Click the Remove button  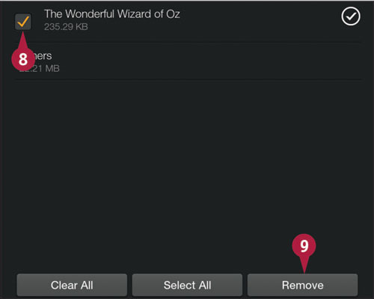coord(302,285)
